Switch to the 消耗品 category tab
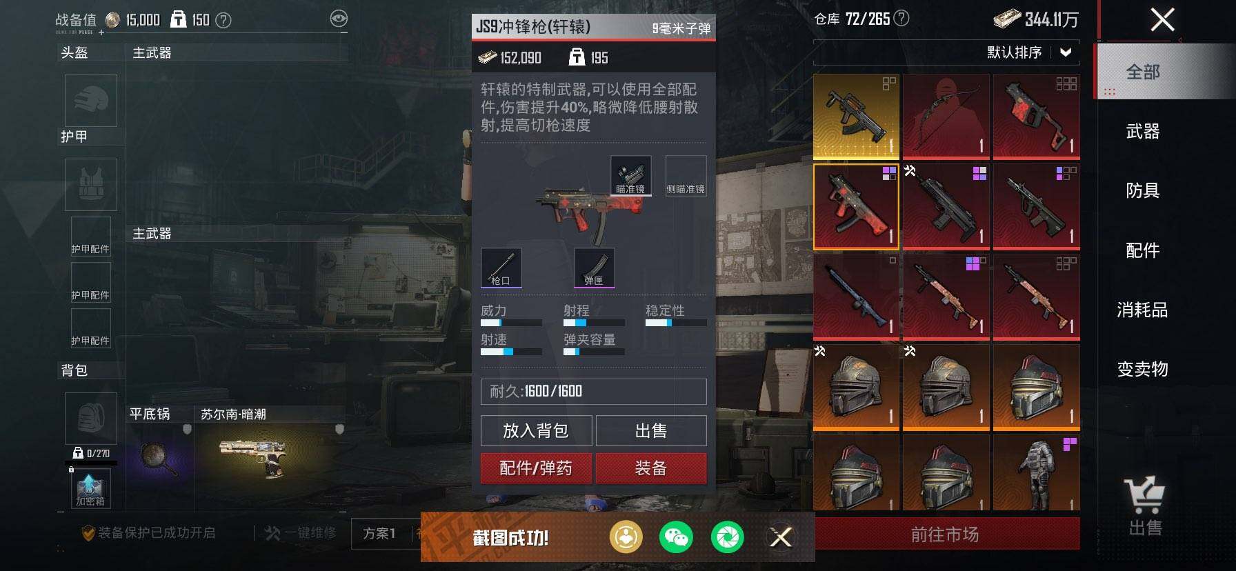1236x571 pixels. [x=1143, y=310]
